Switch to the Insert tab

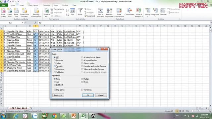pos(22,5)
